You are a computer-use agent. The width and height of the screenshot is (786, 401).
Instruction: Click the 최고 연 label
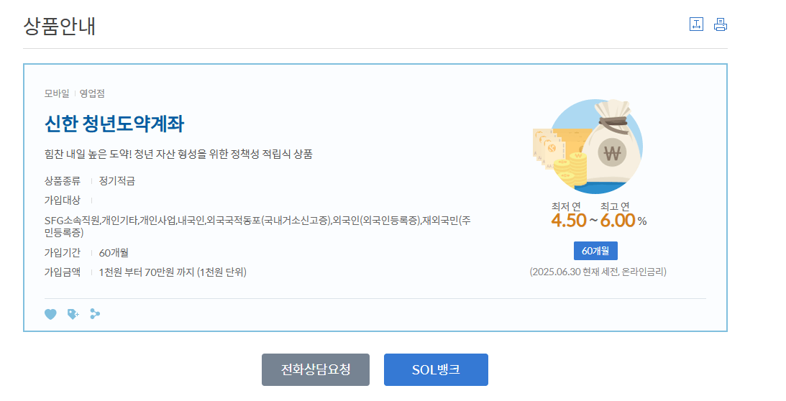click(x=615, y=206)
